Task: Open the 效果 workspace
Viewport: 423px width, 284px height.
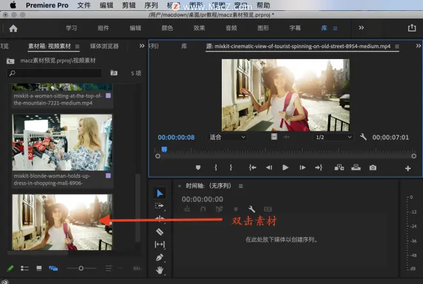Action: [x=199, y=28]
